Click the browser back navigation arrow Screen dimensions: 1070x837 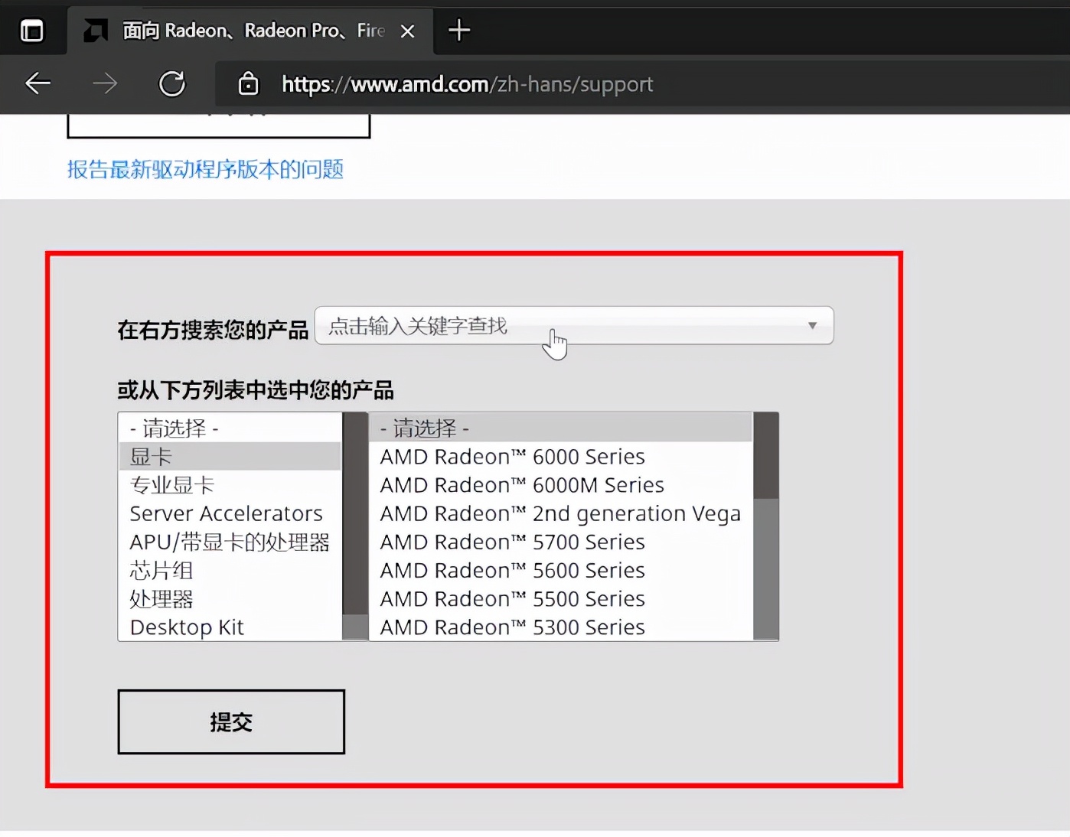(38, 84)
